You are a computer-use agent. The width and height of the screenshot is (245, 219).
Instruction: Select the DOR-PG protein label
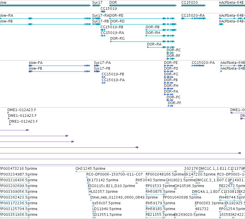pyautogui.click(x=171, y=74)
